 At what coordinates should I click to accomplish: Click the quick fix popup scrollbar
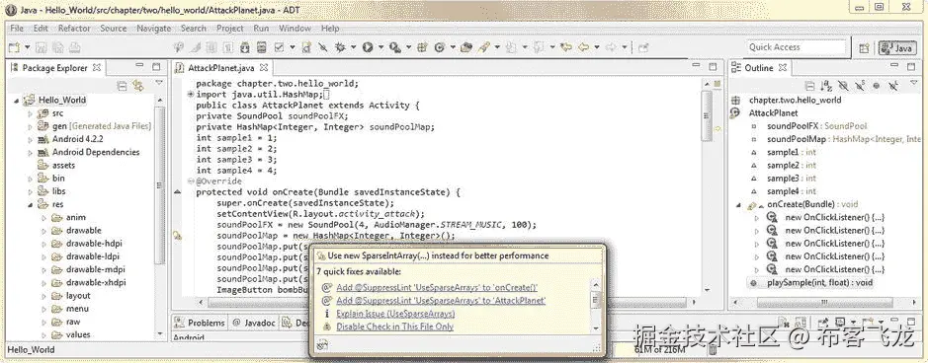tap(596, 301)
